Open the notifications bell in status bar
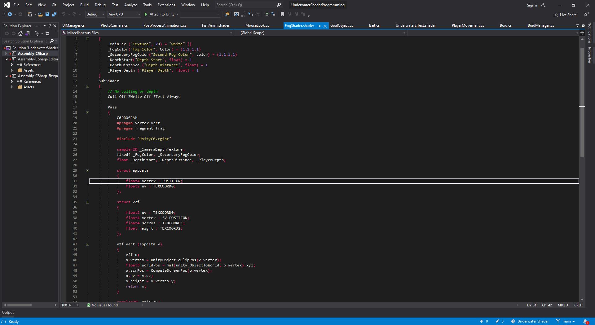Screen dimensions: 595x325 point(585,321)
